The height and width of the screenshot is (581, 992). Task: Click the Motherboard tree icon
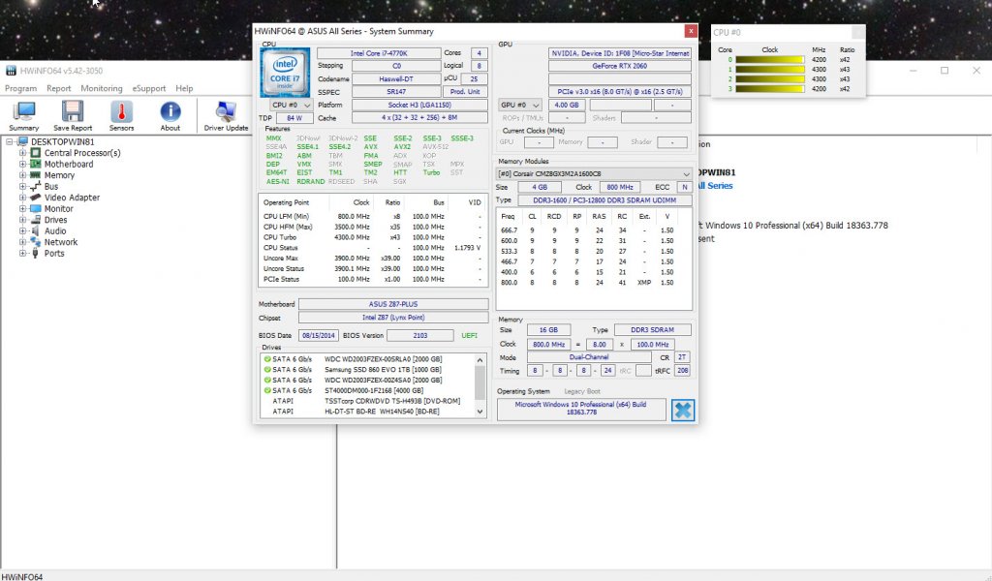coord(36,164)
